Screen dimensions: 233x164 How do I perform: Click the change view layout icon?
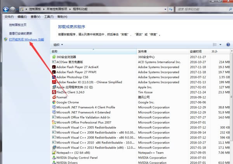(215, 45)
